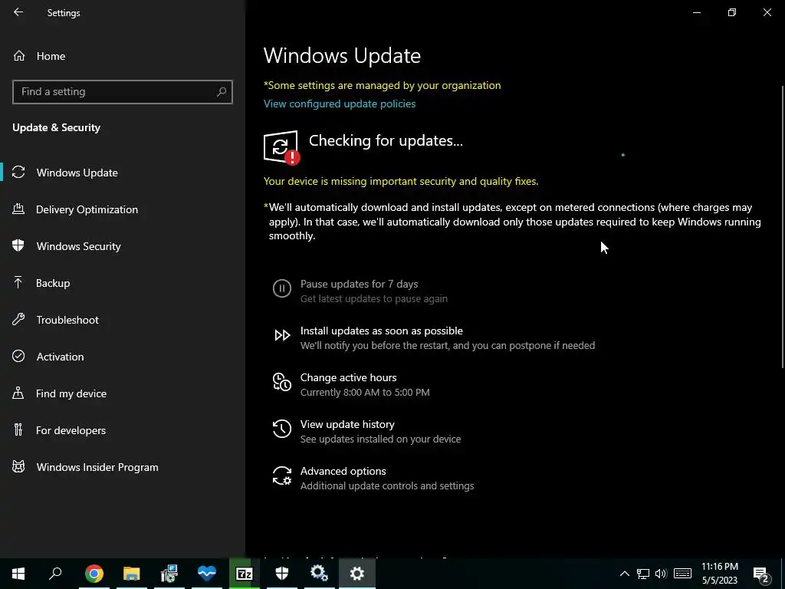Open taskbar search
Viewport: 785px width, 589px height.
tap(55, 573)
